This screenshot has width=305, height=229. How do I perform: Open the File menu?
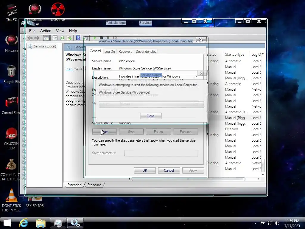pyautogui.click(x=32, y=31)
